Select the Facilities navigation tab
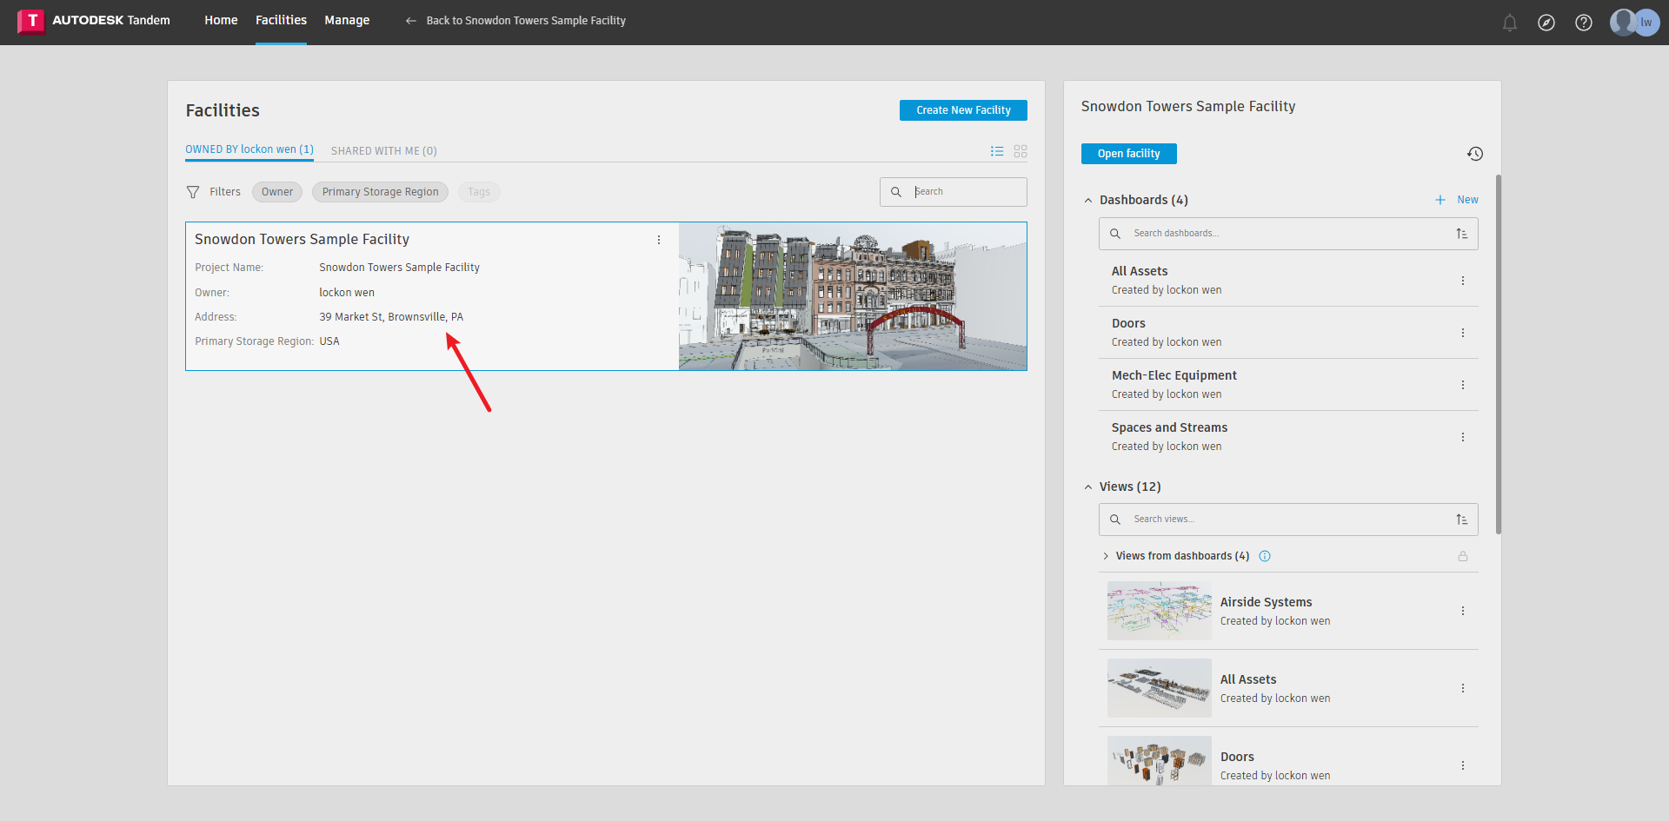Screen dimensions: 1669x821 pos(281,20)
